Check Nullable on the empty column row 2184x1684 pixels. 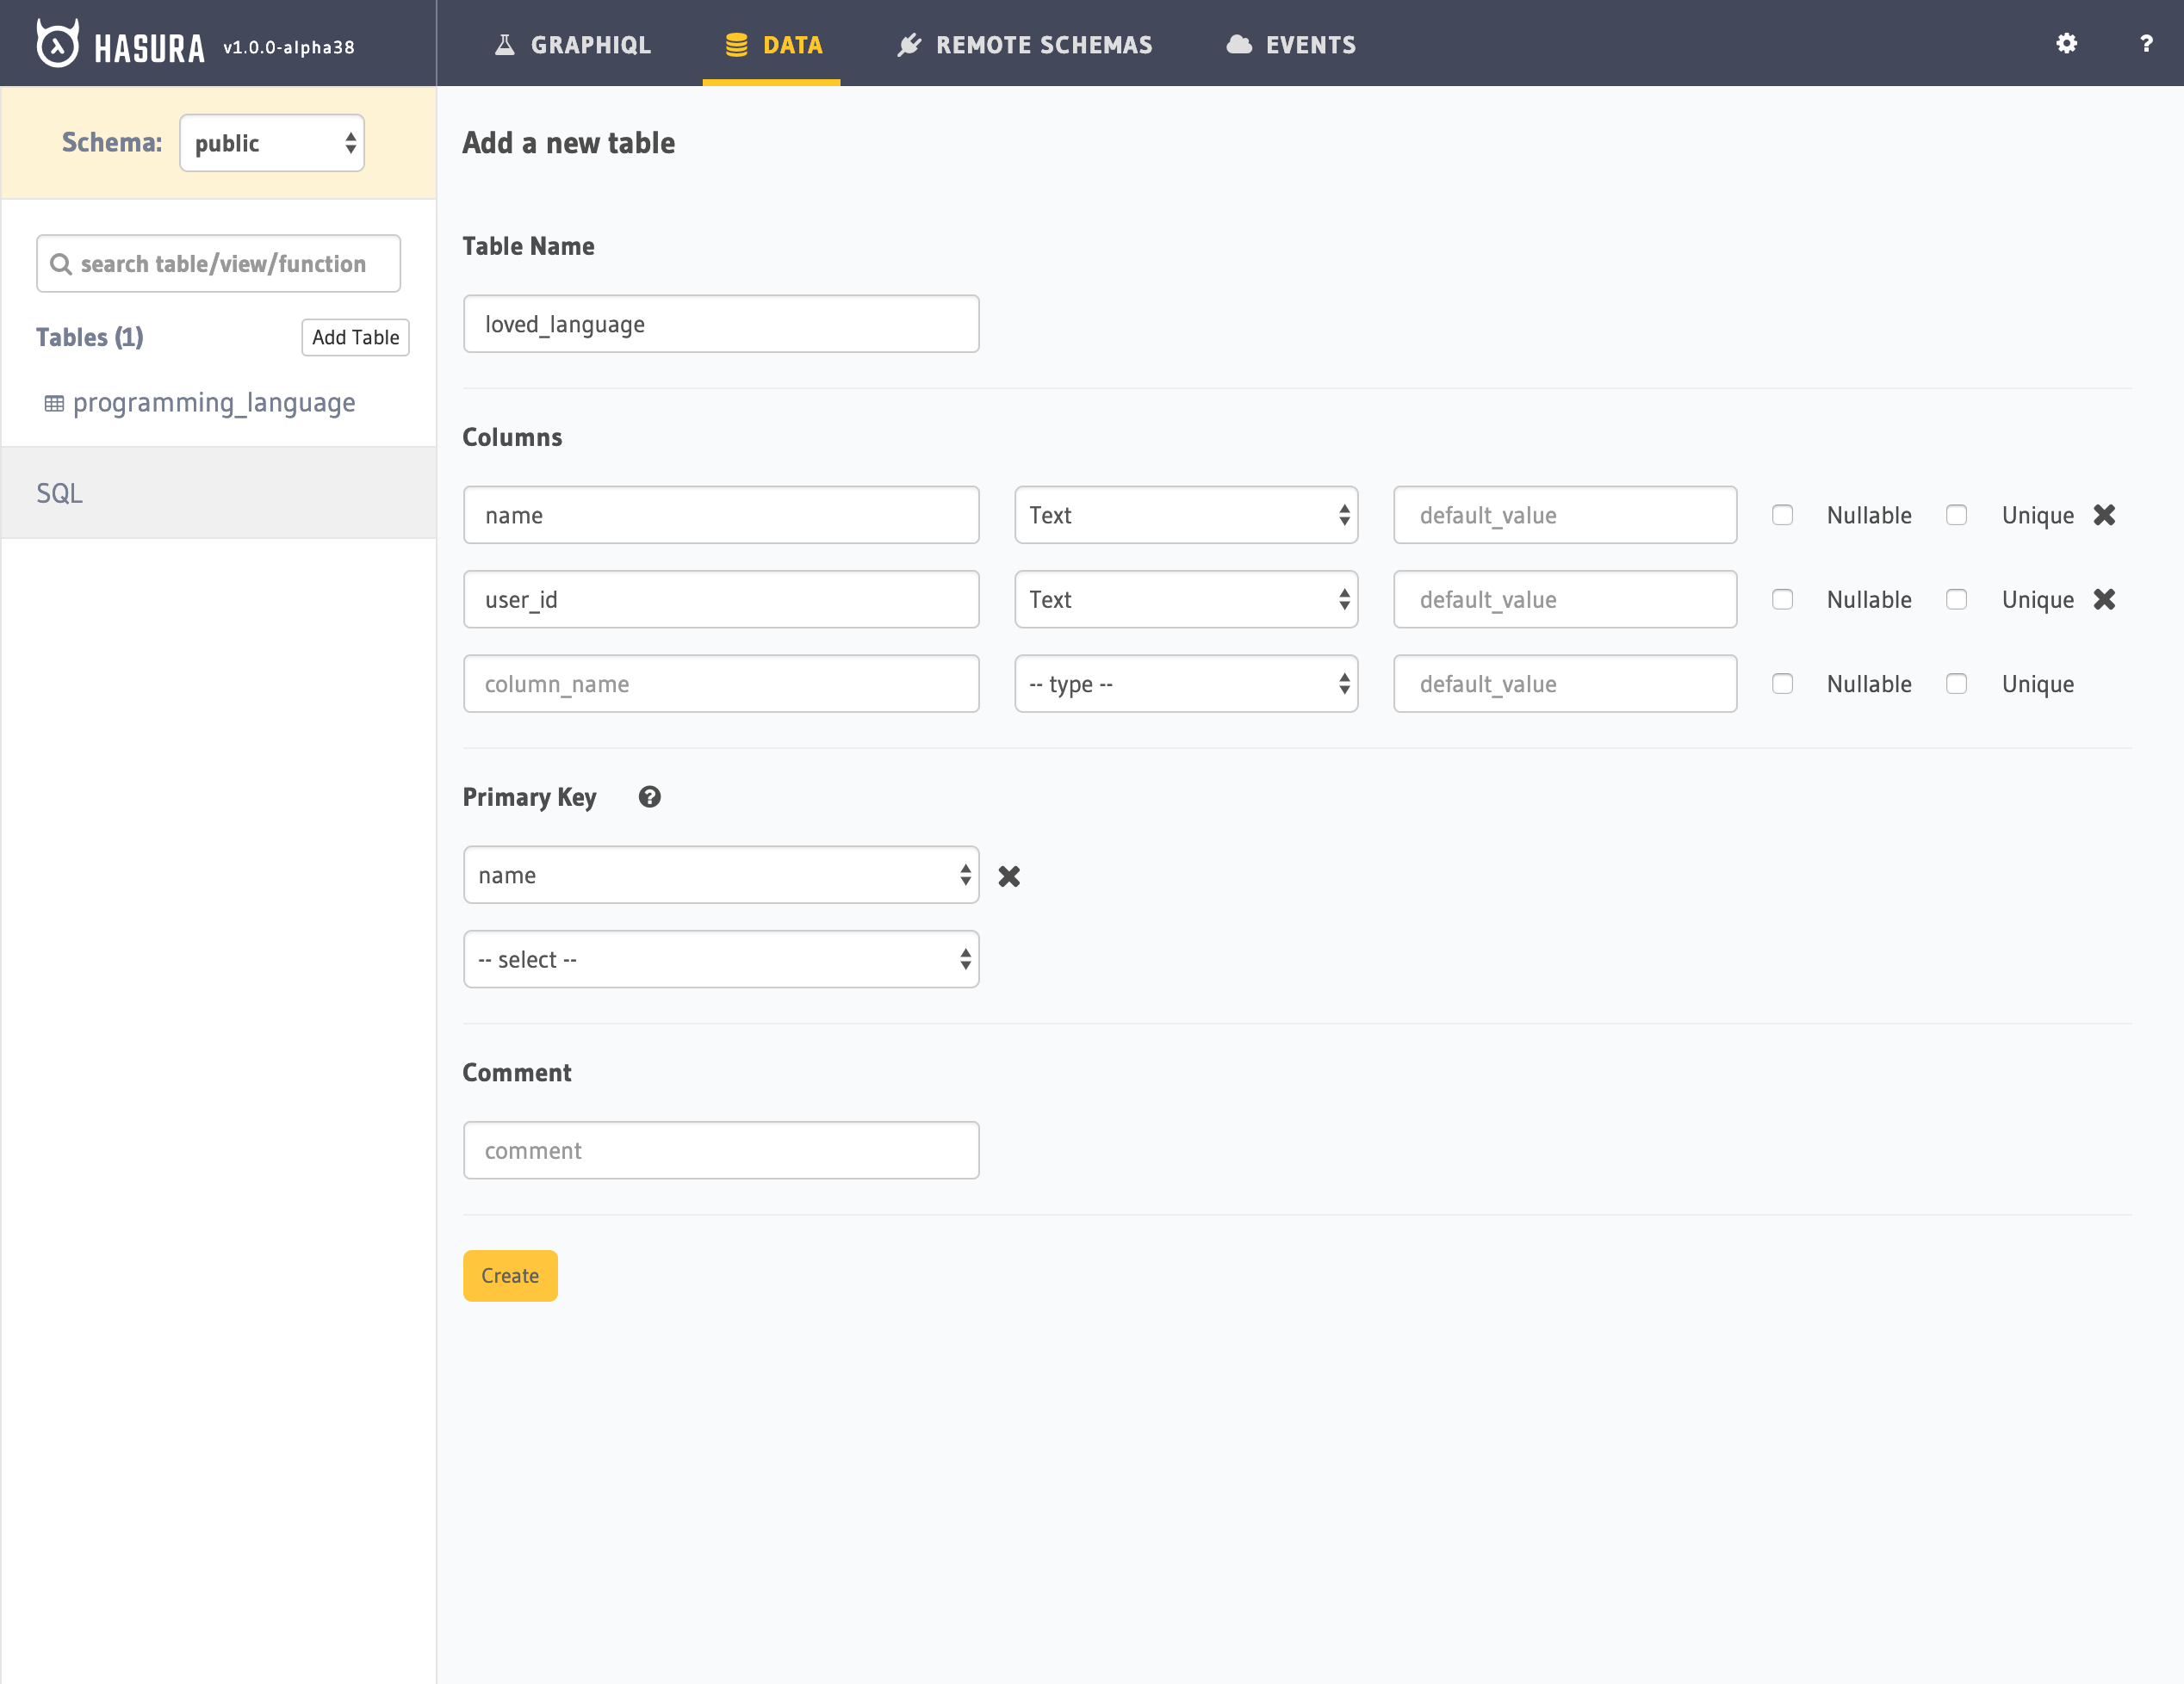point(1782,684)
